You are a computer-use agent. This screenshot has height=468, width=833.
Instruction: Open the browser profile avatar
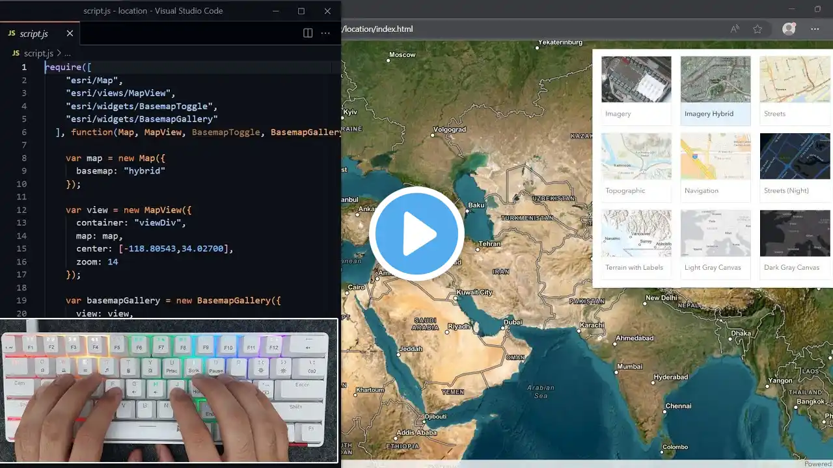tap(789, 29)
